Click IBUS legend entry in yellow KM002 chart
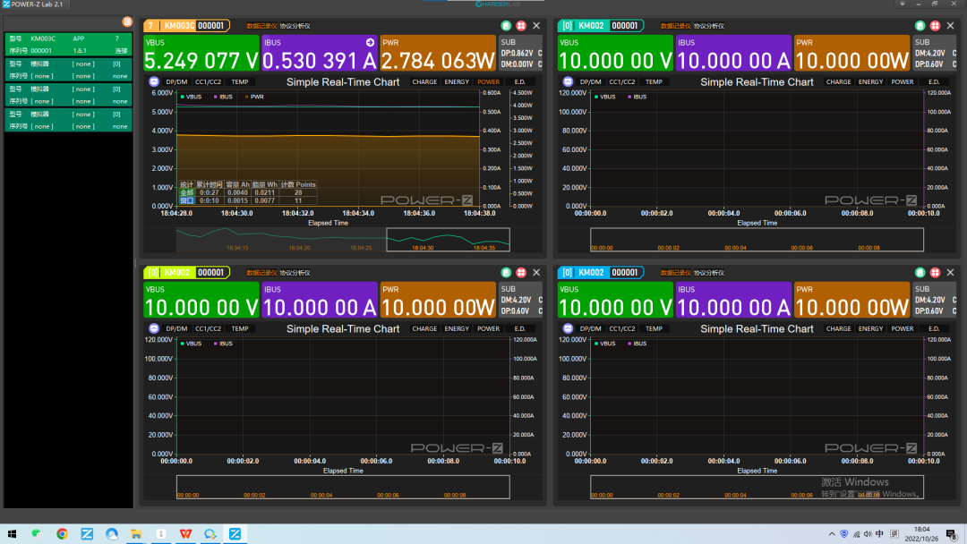The height and width of the screenshot is (544, 967). (223, 344)
